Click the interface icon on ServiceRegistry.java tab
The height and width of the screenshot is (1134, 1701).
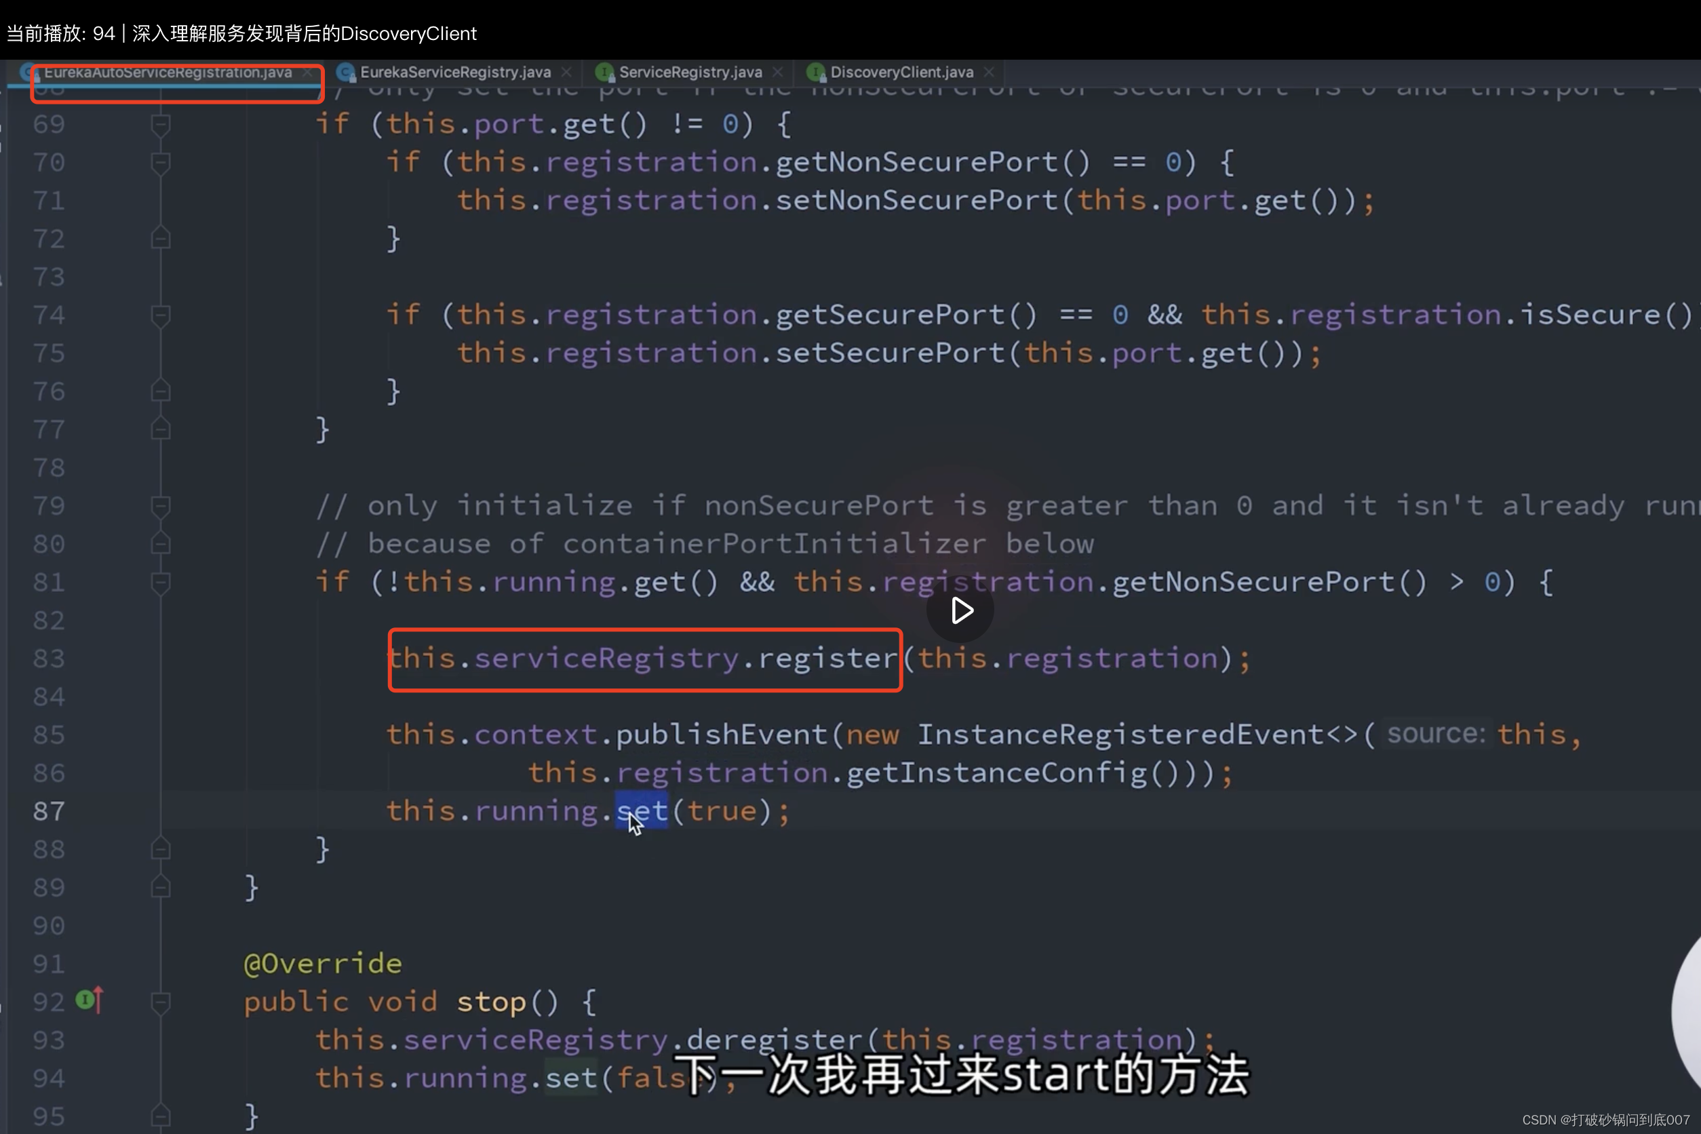point(604,73)
